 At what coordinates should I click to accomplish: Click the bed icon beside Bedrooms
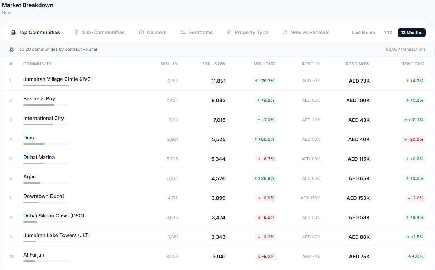(183, 32)
